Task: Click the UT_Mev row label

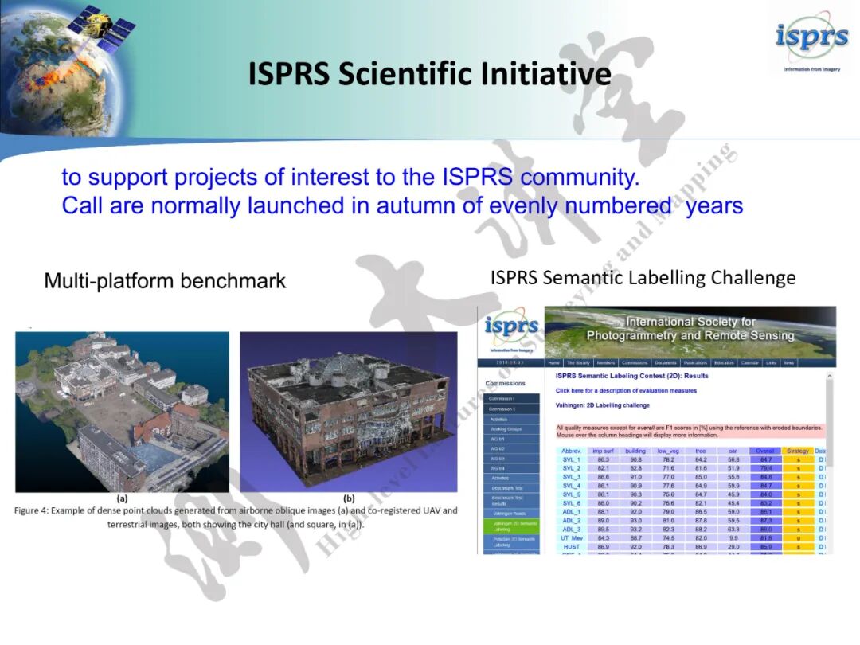Action: tap(571, 538)
